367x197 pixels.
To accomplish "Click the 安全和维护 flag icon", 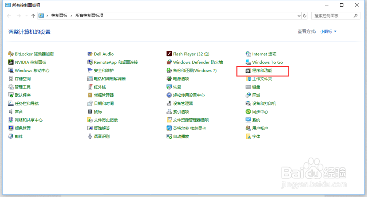I will coord(90,70).
